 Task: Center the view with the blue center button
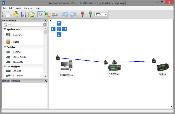[x=59, y=29]
